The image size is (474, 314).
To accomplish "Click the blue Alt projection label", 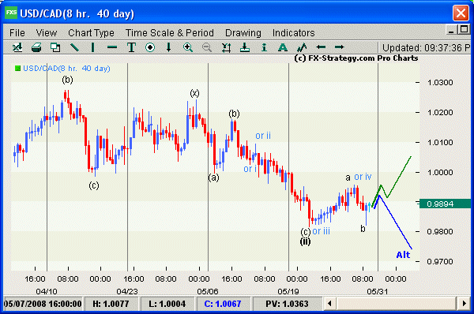I will point(403,255).
